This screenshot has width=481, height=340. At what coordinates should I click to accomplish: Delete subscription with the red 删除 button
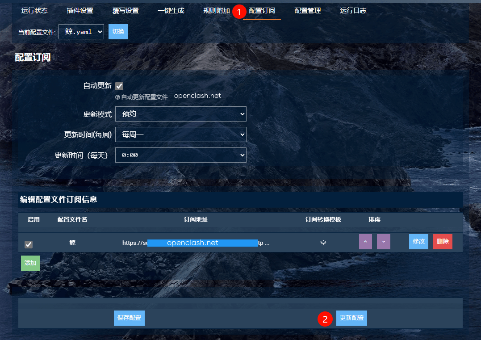[x=443, y=242]
